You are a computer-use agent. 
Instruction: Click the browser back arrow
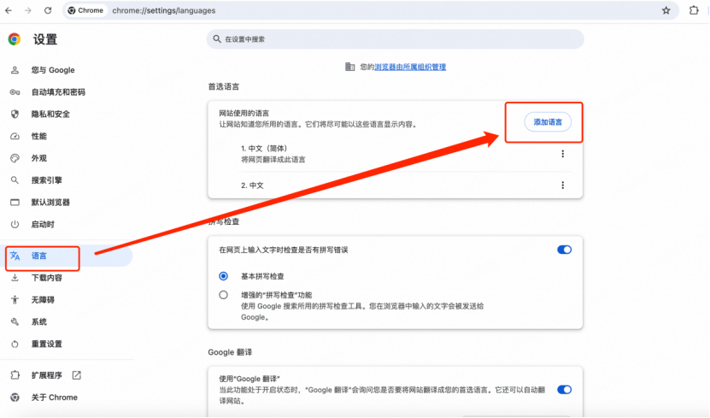[9, 10]
